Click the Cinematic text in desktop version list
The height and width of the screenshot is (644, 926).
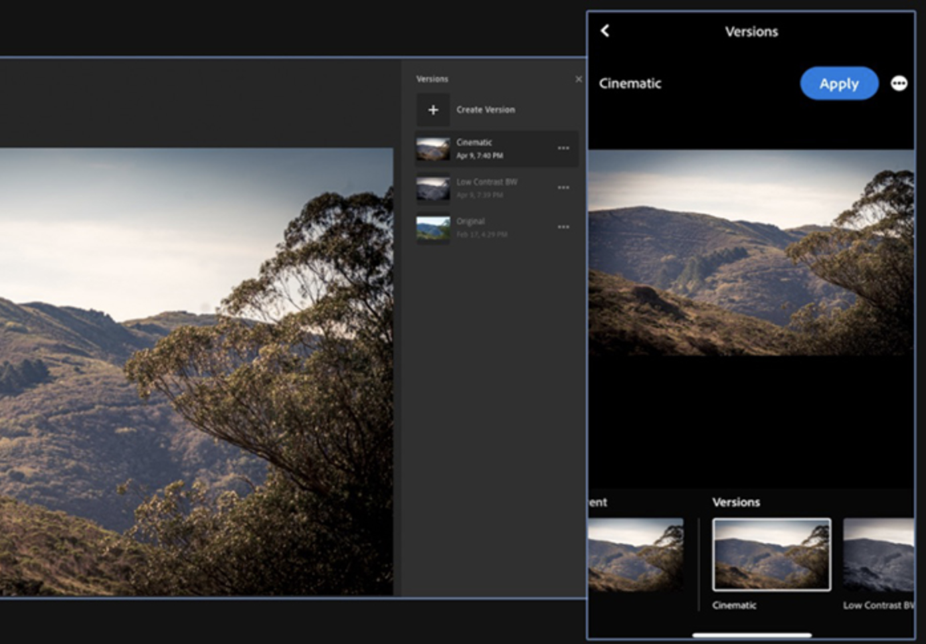[x=474, y=142]
